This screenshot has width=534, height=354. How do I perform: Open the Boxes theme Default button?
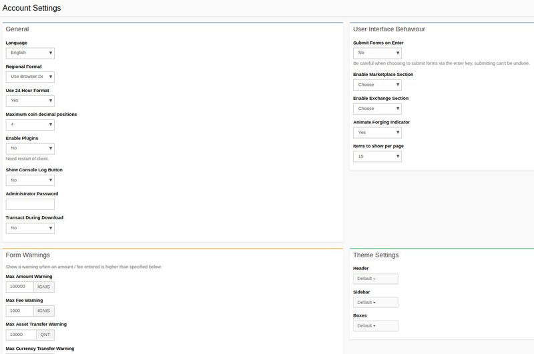(x=375, y=326)
